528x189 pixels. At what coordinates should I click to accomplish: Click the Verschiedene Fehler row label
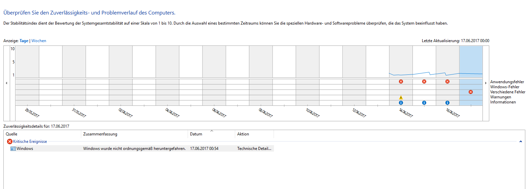[507, 92]
